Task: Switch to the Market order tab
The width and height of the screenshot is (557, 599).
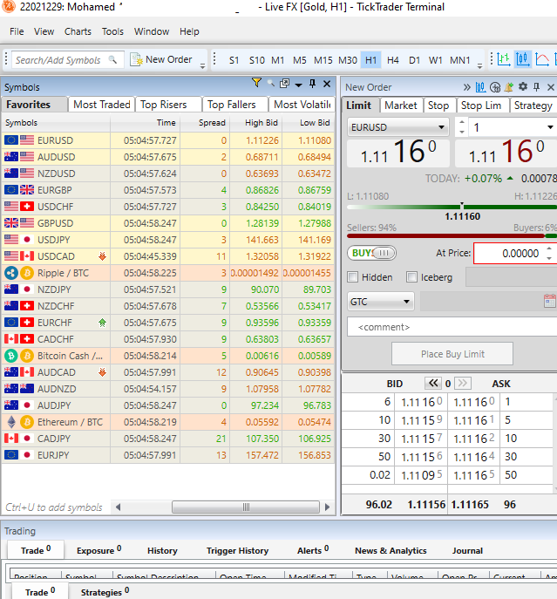Action: (400, 105)
